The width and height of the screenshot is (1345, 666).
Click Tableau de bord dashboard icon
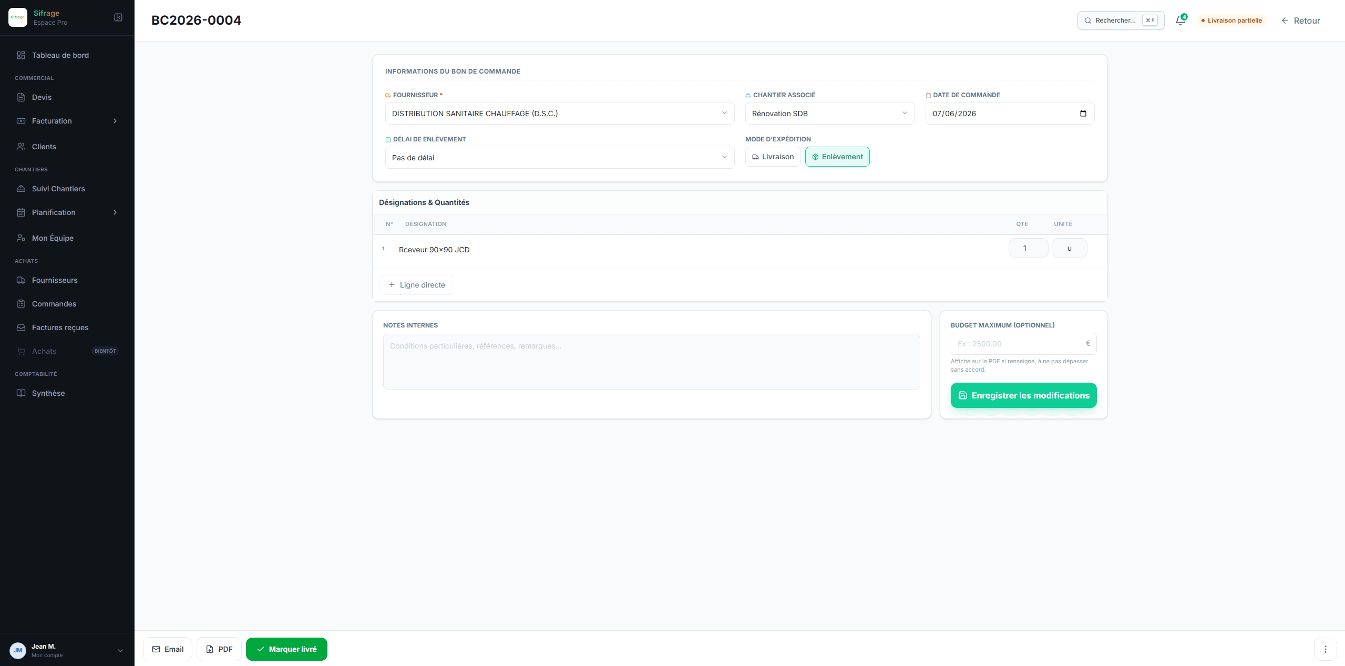pyautogui.click(x=21, y=55)
